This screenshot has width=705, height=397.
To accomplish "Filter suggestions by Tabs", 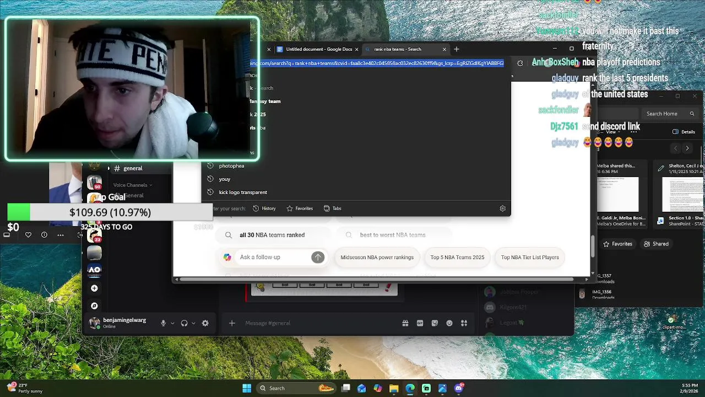I will pyautogui.click(x=333, y=208).
